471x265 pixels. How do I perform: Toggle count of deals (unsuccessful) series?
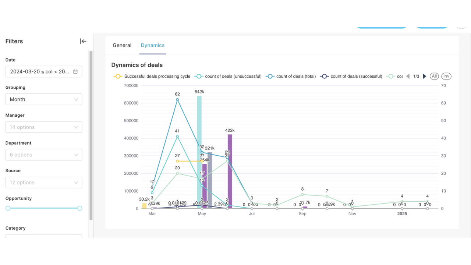(x=228, y=76)
